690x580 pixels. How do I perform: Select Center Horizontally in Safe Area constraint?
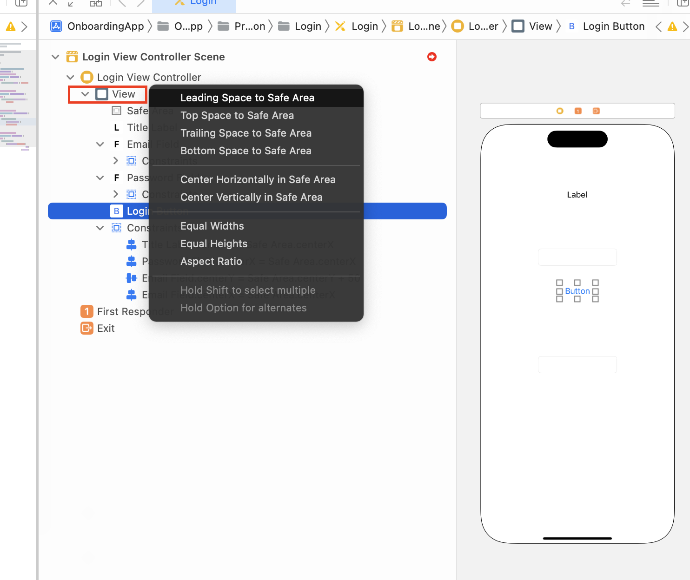pos(258,179)
